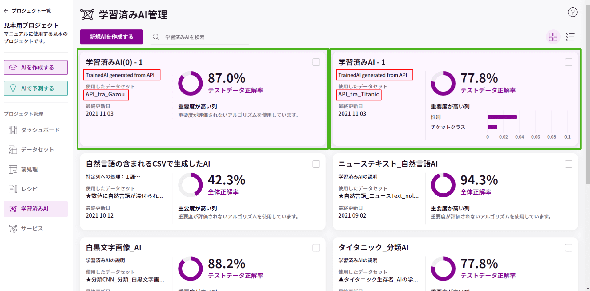The height and width of the screenshot is (291, 590).
Task: Click the 2021 09 02 update date
Action: pos(352,215)
